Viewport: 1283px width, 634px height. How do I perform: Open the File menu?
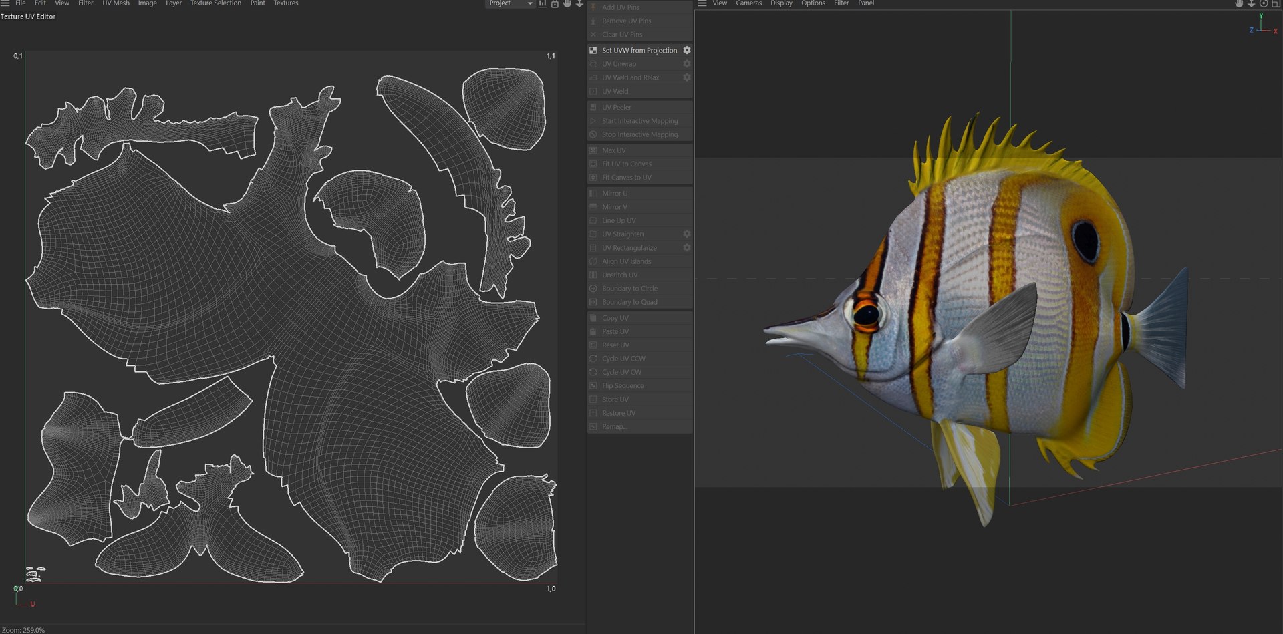point(21,3)
